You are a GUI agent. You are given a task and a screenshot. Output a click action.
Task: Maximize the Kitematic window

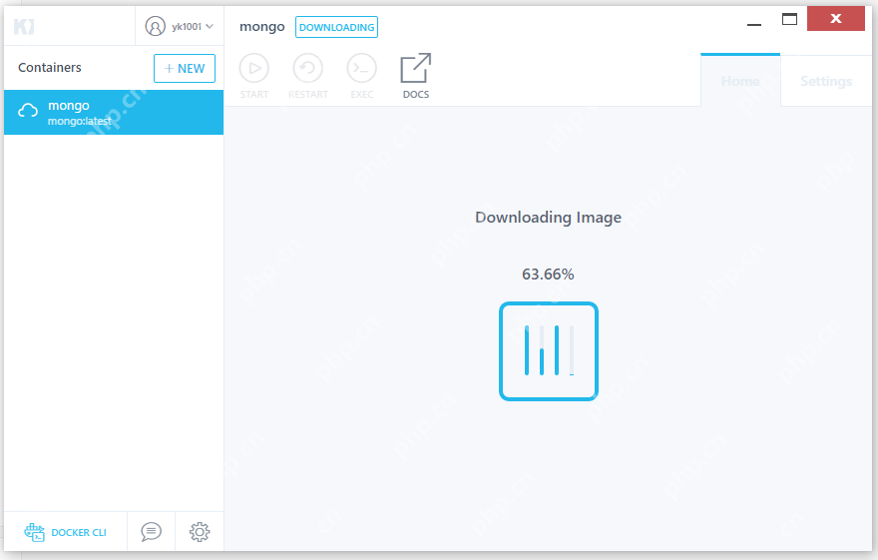click(x=789, y=19)
